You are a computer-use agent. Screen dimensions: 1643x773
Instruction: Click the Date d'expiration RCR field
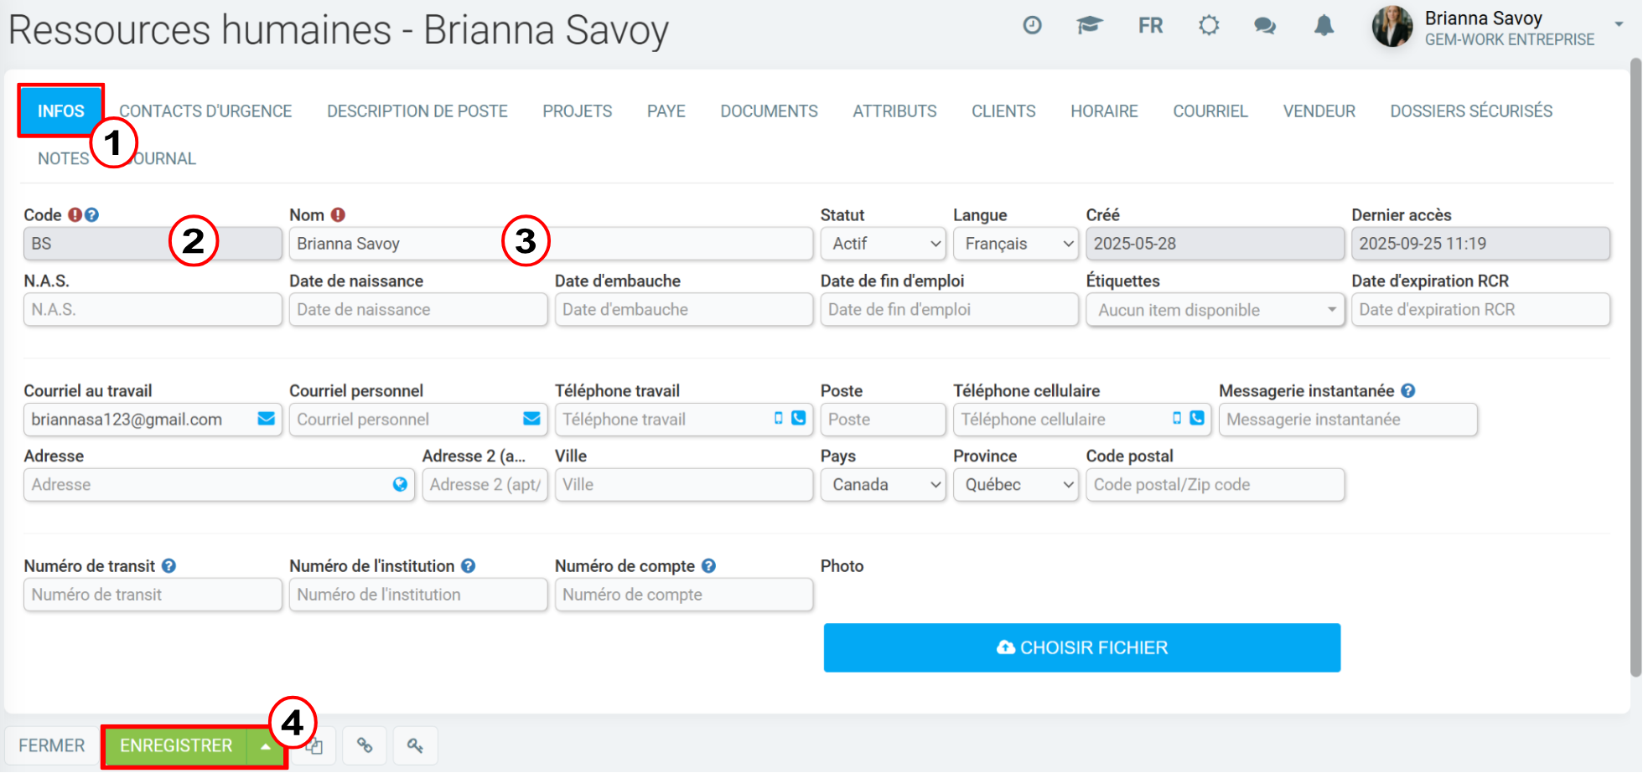coord(1480,310)
